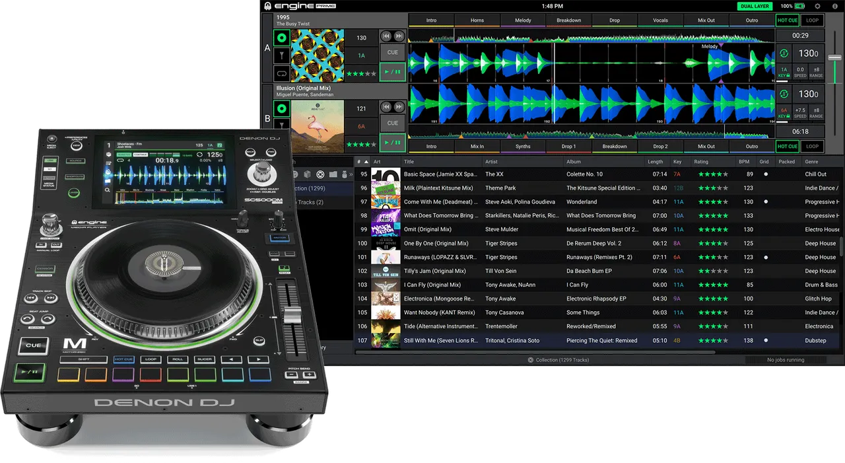Jump to Deck A Melody hot cue

523,20
